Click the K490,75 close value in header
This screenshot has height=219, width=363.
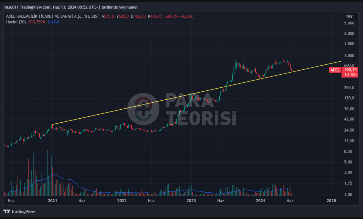[x=155, y=16]
